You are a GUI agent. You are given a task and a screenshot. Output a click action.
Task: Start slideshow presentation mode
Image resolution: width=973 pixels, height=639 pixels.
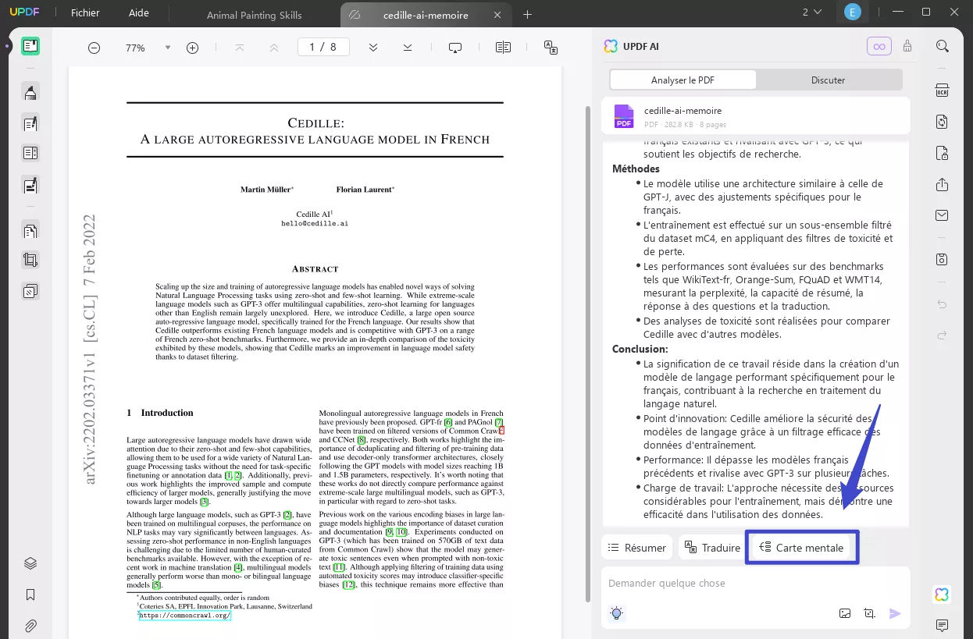point(455,48)
